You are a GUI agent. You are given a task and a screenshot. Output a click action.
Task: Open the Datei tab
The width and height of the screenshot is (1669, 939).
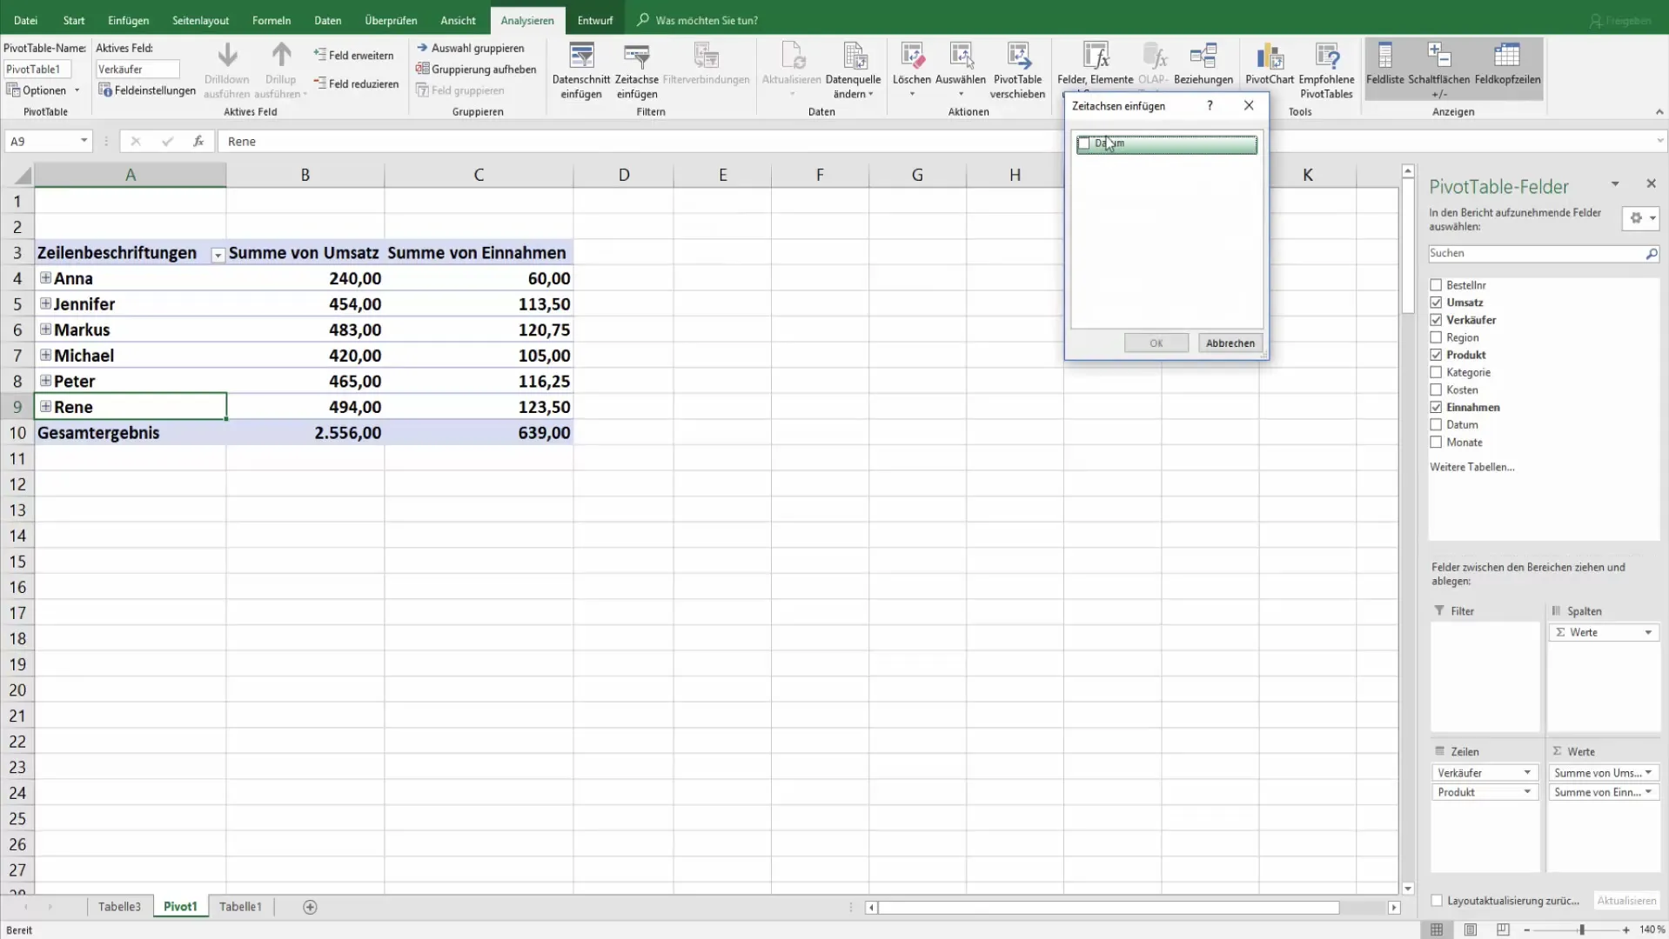pyautogui.click(x=25, y=20)
